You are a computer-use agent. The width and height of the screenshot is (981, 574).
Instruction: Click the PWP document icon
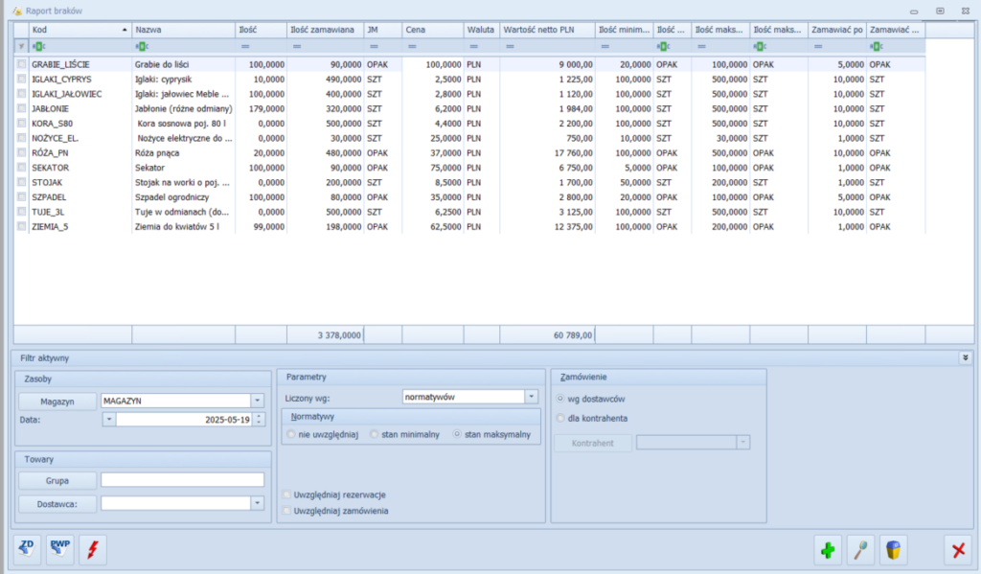tap(60, 550)
